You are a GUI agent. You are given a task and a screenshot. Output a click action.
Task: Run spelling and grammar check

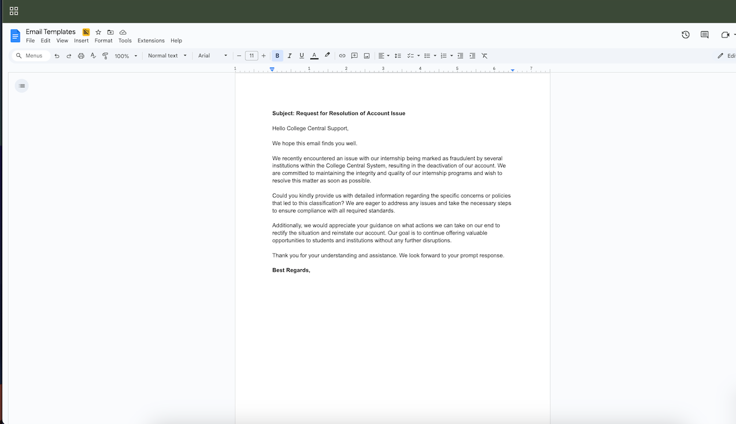(x=93, y=56)
